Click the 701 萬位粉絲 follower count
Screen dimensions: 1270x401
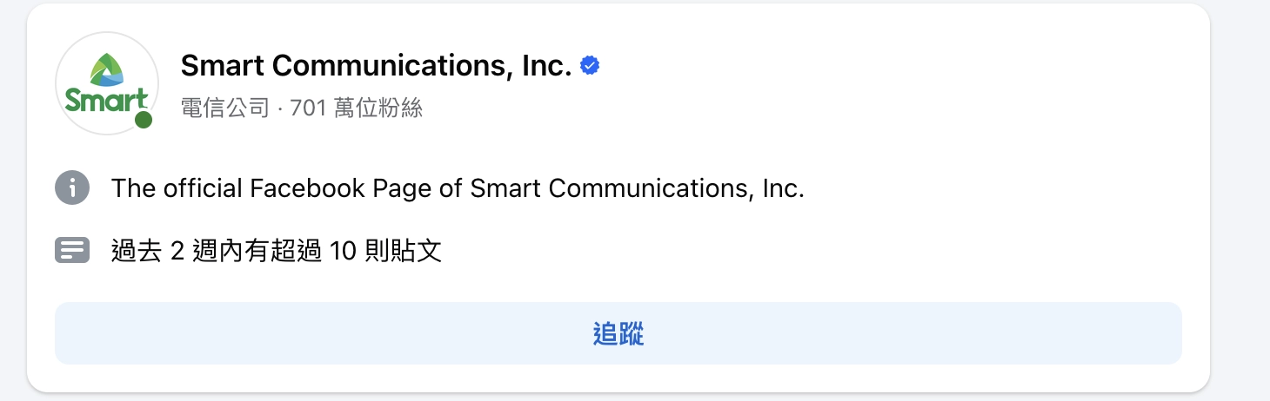click(x=356, y=108)
